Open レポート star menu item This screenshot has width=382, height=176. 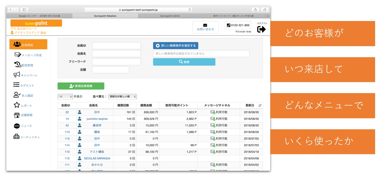coord(23,105)
